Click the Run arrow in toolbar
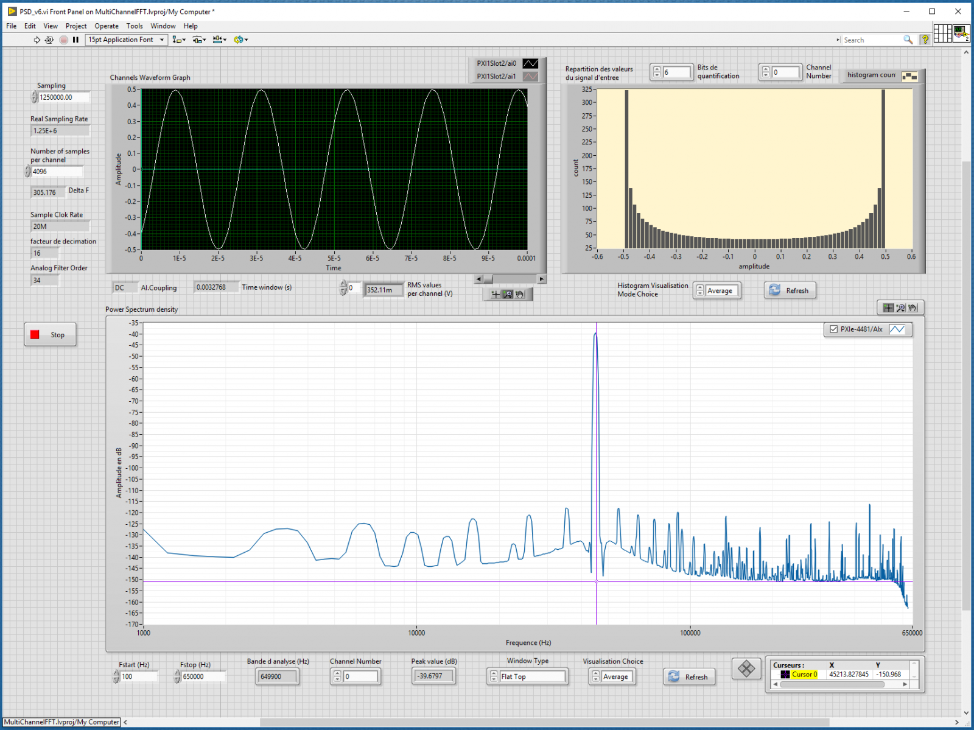This screenshot has width=974, height=730. (37, 40)
